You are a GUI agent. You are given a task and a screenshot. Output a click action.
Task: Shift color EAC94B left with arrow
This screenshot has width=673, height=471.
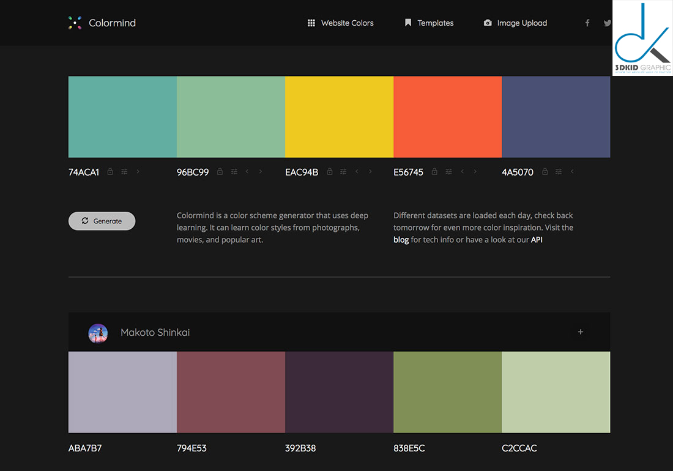point(357,172)
